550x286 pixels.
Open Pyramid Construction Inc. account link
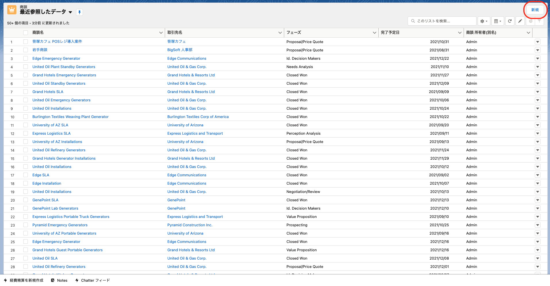pyautogui.click(x=190, y=225)
